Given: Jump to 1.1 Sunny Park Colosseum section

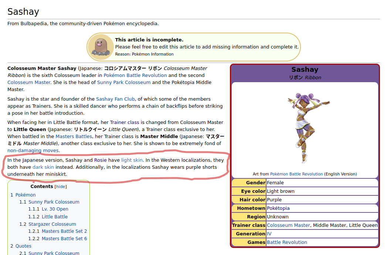Looking at the screenshot, I should coord(50,202).
